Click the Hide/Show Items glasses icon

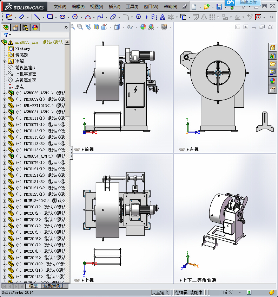coord(130,27)
